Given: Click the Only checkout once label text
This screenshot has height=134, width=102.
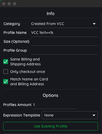Looking at the screenshot, I should (28, 72).
